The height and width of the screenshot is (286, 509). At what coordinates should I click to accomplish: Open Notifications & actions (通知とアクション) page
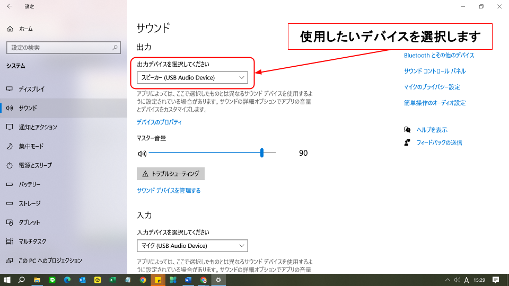pyautogui.click(x=37, y=127)
